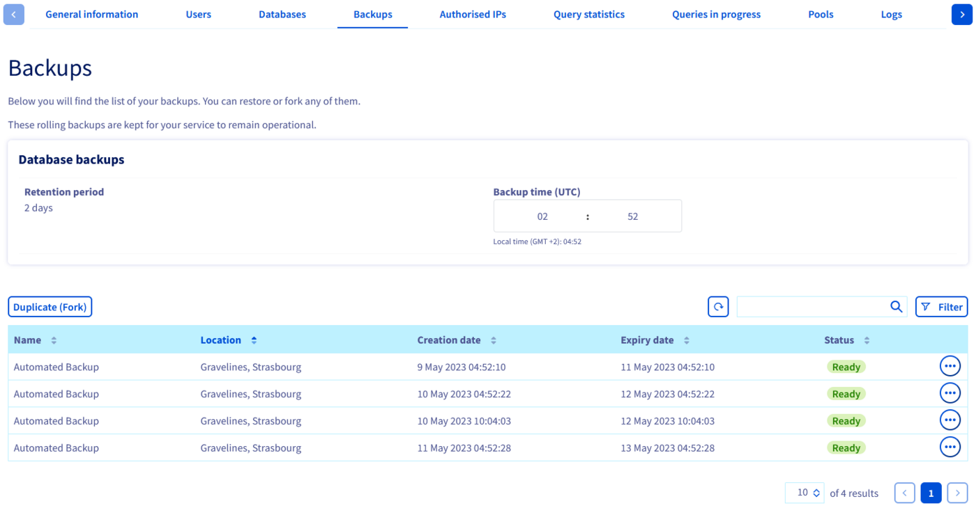
Task: Click the backup time hour field
Action: point(542,216)
